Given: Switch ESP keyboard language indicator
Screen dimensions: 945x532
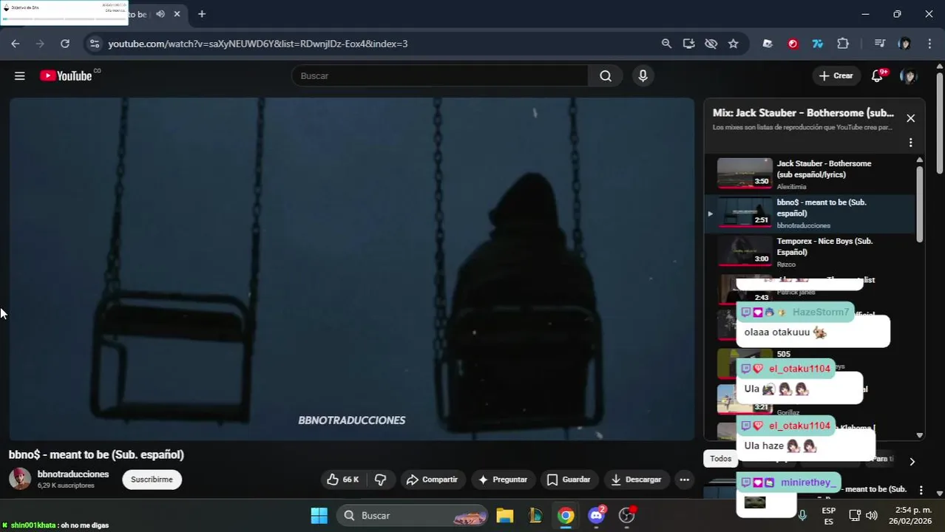Looking at the screenshot, I should [829, 515].
